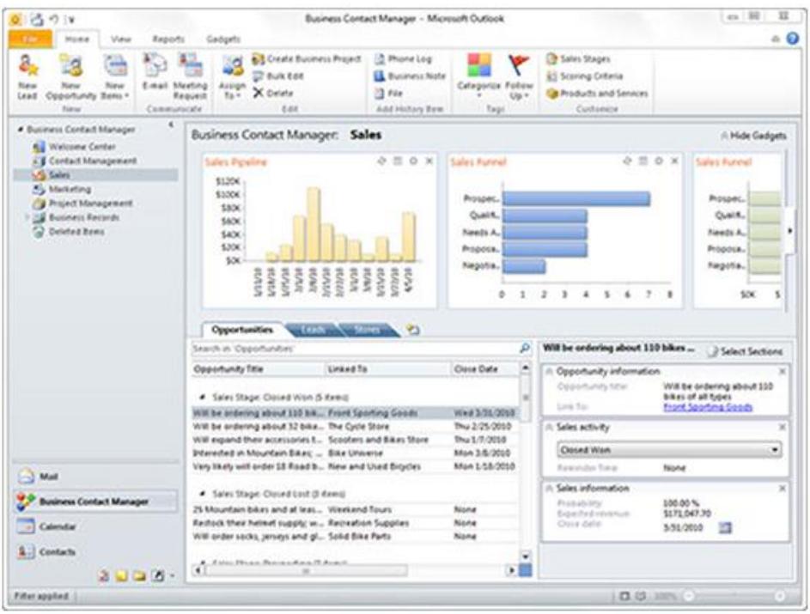Open the Follow Up flag menu
This screenshot has width=810, height=614.
pos(519,77)
